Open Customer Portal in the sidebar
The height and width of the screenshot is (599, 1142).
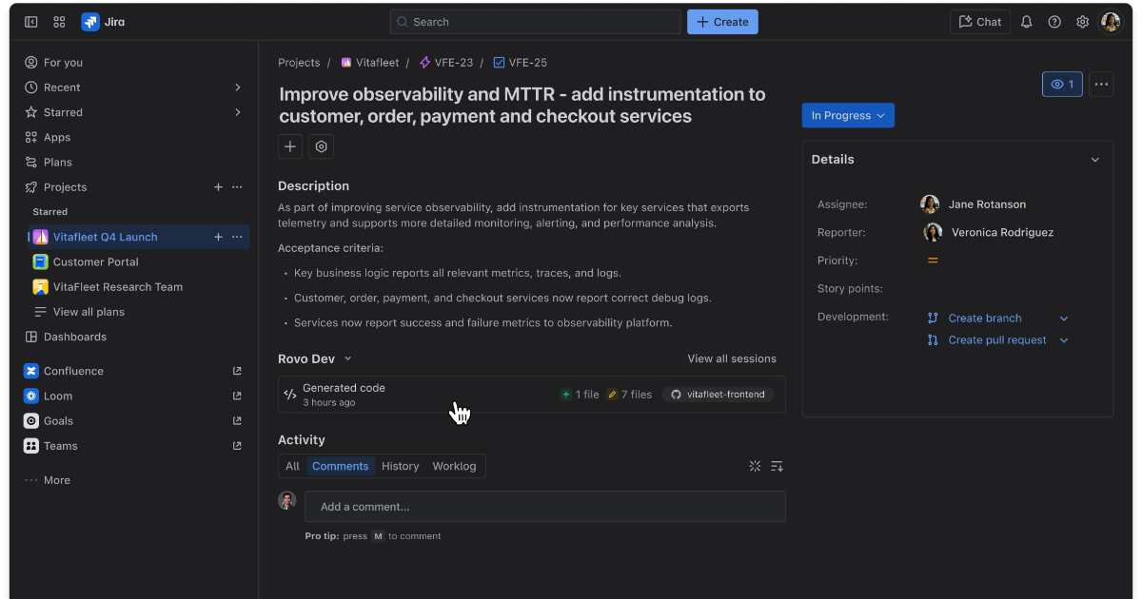coord(95,261)
